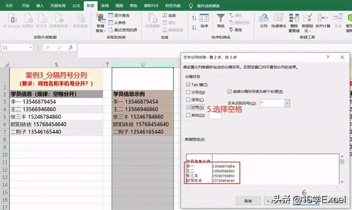Click row header 7
This screenshot has width=352, height=210.
tap(5, 132)
